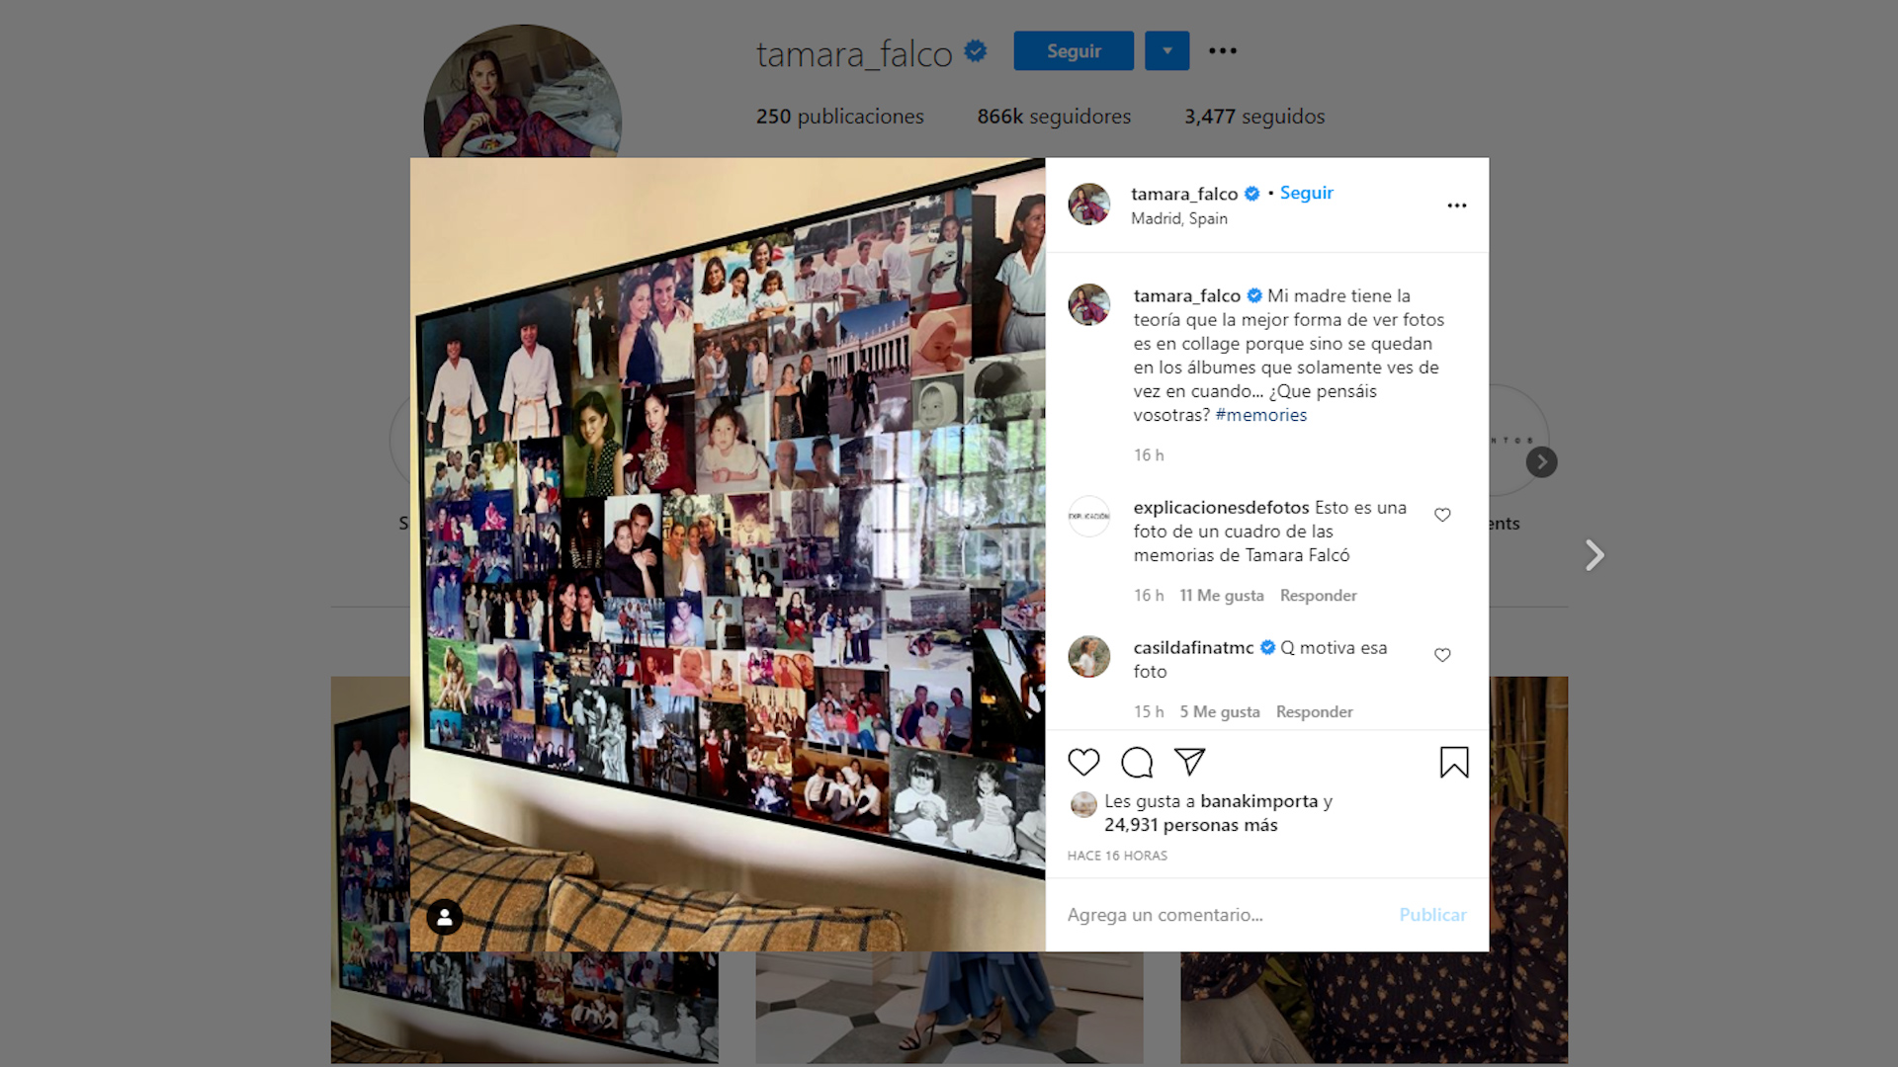Image resolution: width=1898 pixels, height=1067 pixels.
Task: Like explicacionesdefotos comment heart
Action: click(1442, 515)
